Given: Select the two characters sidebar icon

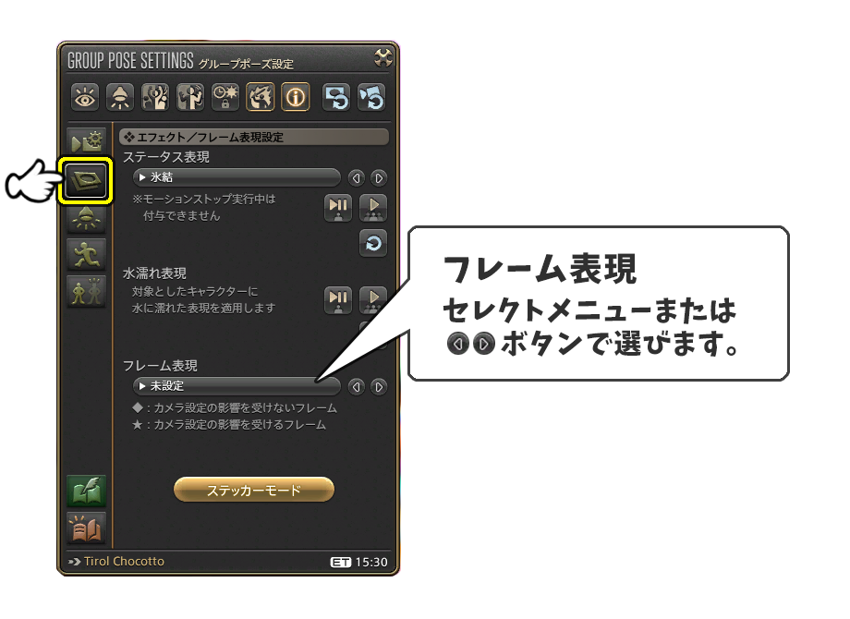Looking at the screenshot, I should [x=86, y=292].
